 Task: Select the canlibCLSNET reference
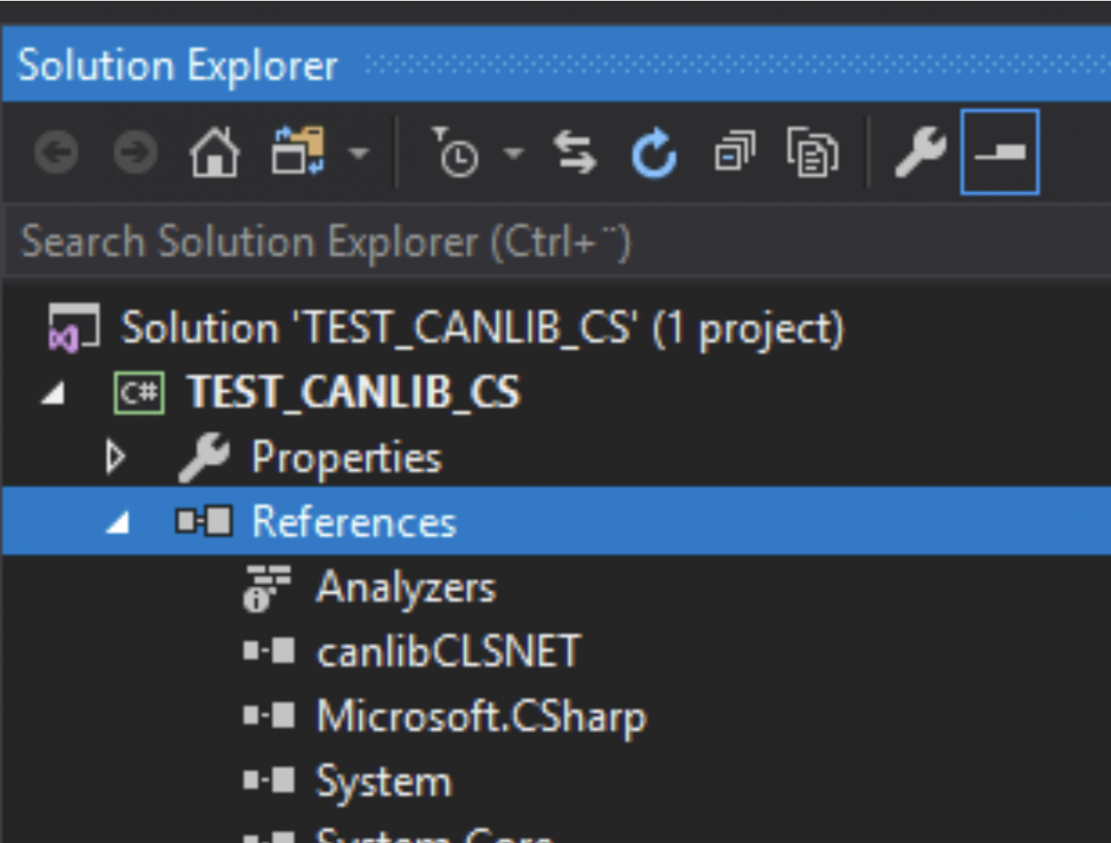click(x=448, y=651)
